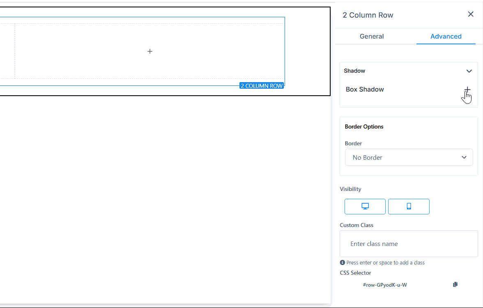Collapse the Shadow section using chevron
483x308 pixels.
(469, 71)
